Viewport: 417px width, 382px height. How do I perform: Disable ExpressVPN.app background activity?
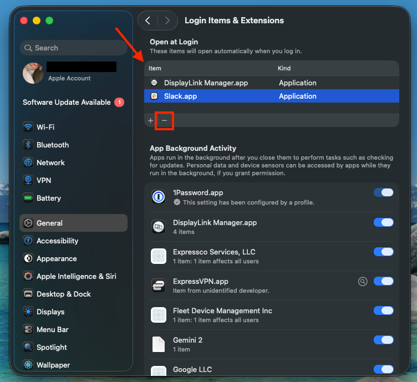pyautogui.click(x=384, y=281)
